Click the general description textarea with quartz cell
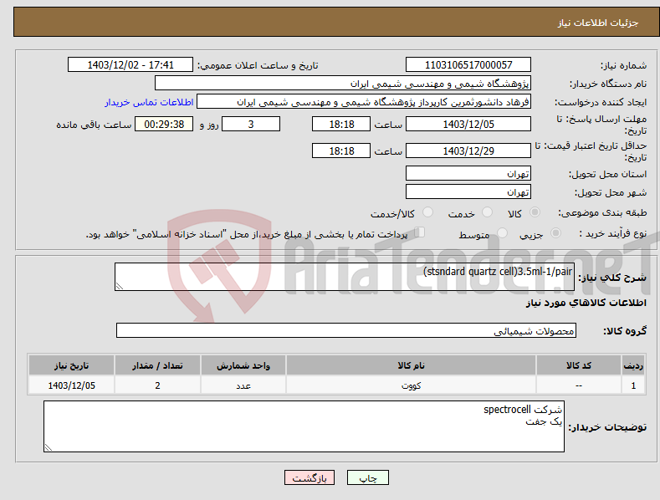This screenshot has height=500, width=660. pos(345,277)
